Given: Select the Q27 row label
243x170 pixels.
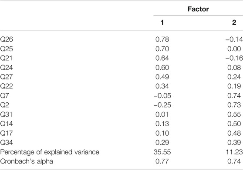Looking at the screenshot, I should click(x=7, y=77).
